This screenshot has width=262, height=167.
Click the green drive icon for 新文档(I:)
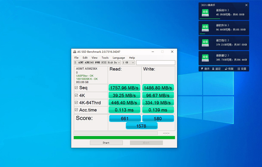(205, 42)
